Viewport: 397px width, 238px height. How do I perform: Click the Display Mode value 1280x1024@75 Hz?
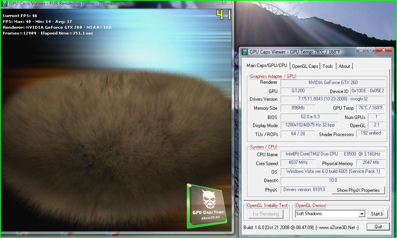(x=310, y=125)
